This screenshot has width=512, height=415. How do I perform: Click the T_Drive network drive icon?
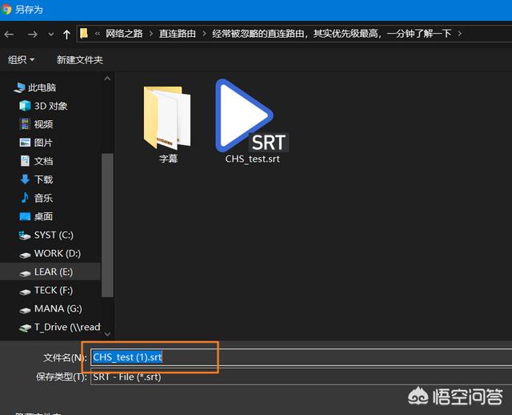25,328
